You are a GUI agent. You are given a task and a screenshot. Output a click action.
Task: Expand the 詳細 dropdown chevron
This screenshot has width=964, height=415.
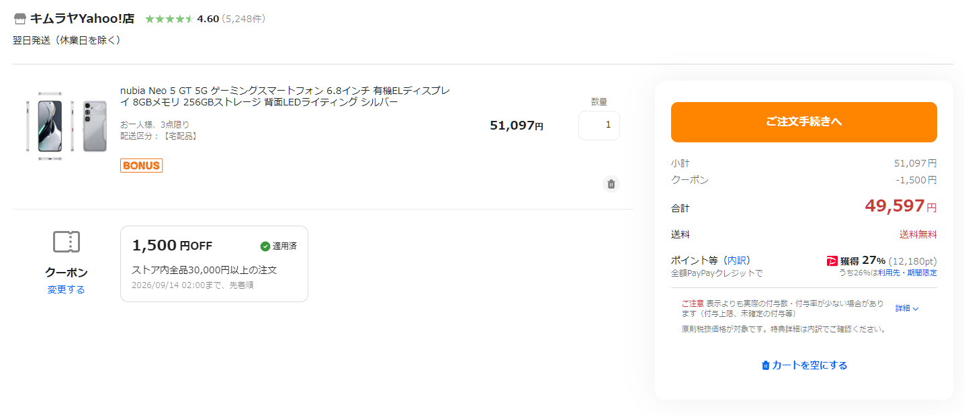click(915, 309)
